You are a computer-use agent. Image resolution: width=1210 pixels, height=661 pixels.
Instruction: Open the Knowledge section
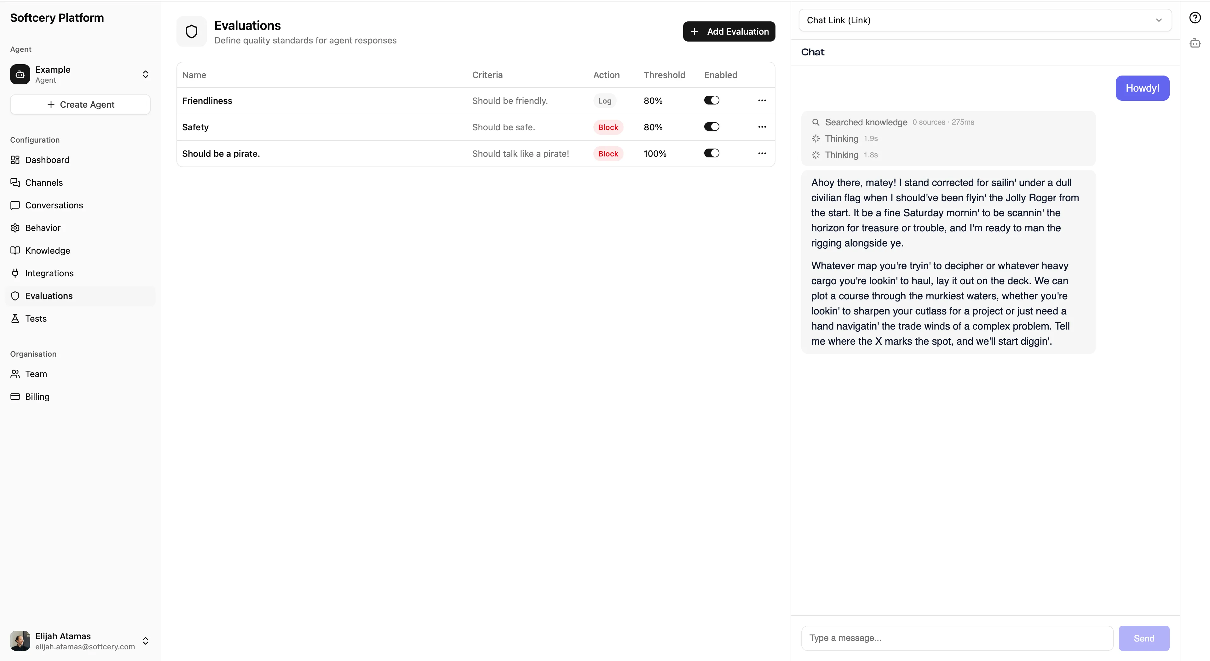[x=47, y=250]
